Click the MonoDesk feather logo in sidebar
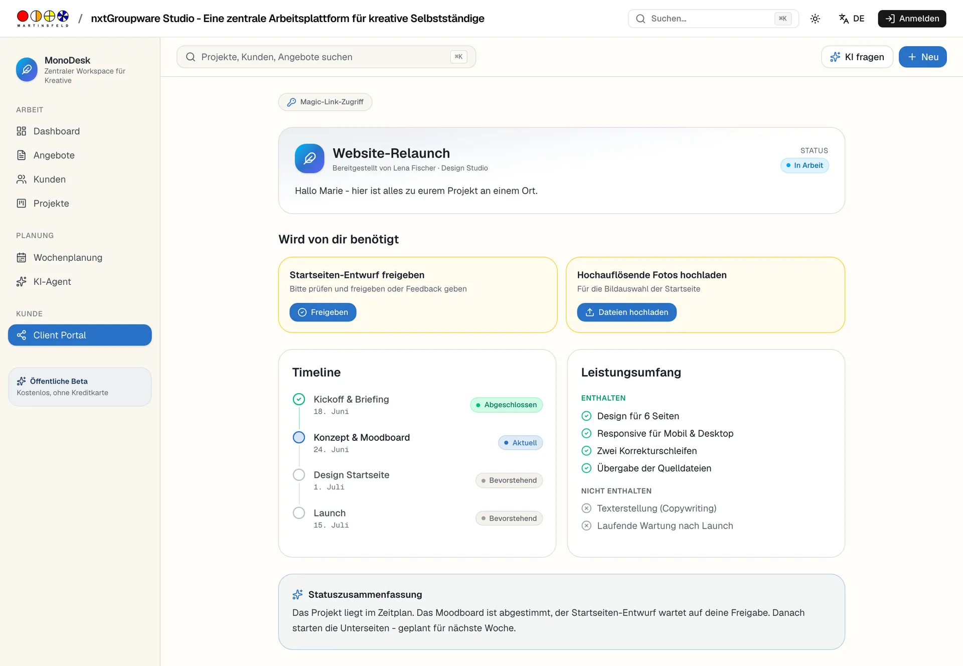Viewport: 963px width, 666px height. click(x=27, y=69)
